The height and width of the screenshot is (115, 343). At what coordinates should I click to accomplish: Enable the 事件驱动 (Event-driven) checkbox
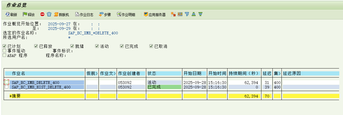pyautogui.click(x=4, y=51)
